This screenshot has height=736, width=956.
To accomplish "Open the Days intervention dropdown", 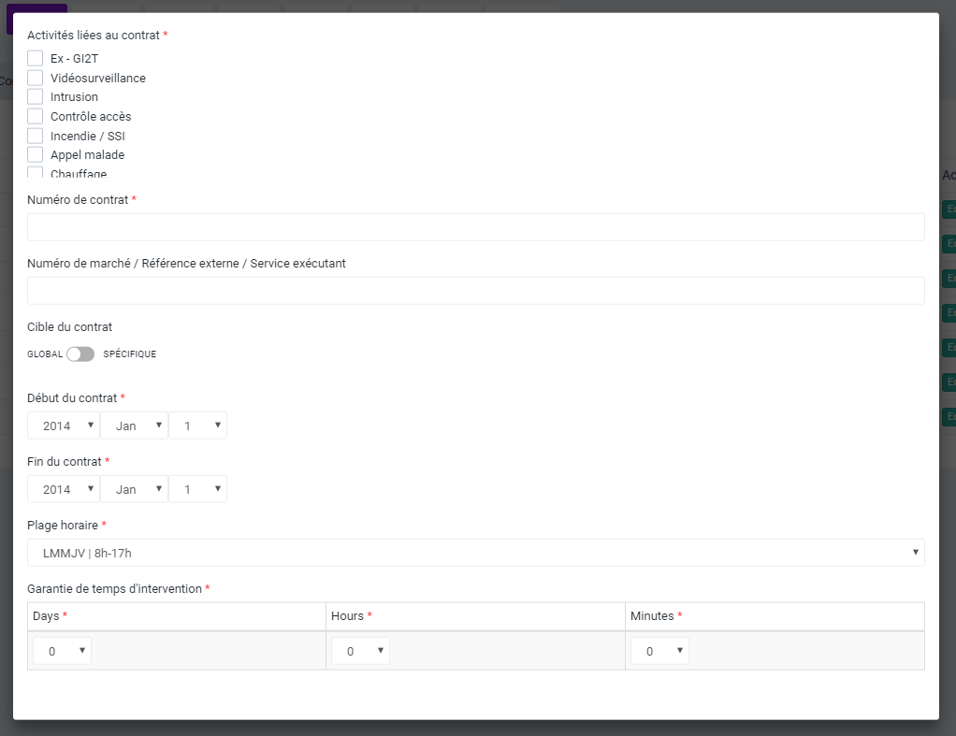I will point(62,651).
